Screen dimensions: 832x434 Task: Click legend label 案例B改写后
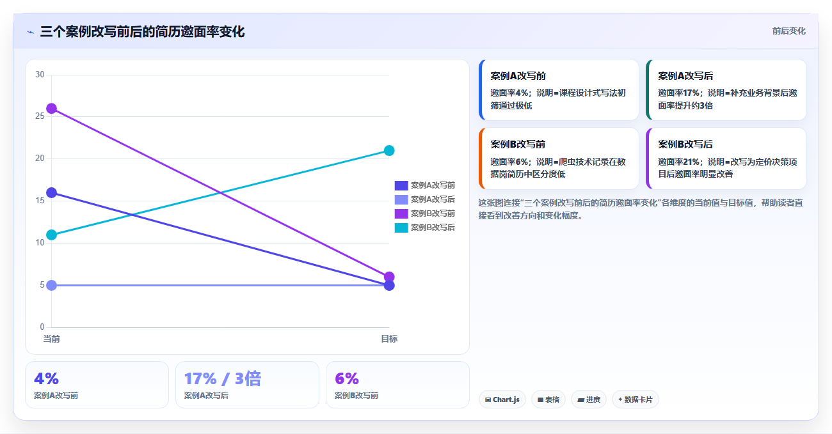point(433,228)
